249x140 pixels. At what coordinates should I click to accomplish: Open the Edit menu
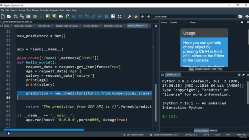click(x=7, y=10)
